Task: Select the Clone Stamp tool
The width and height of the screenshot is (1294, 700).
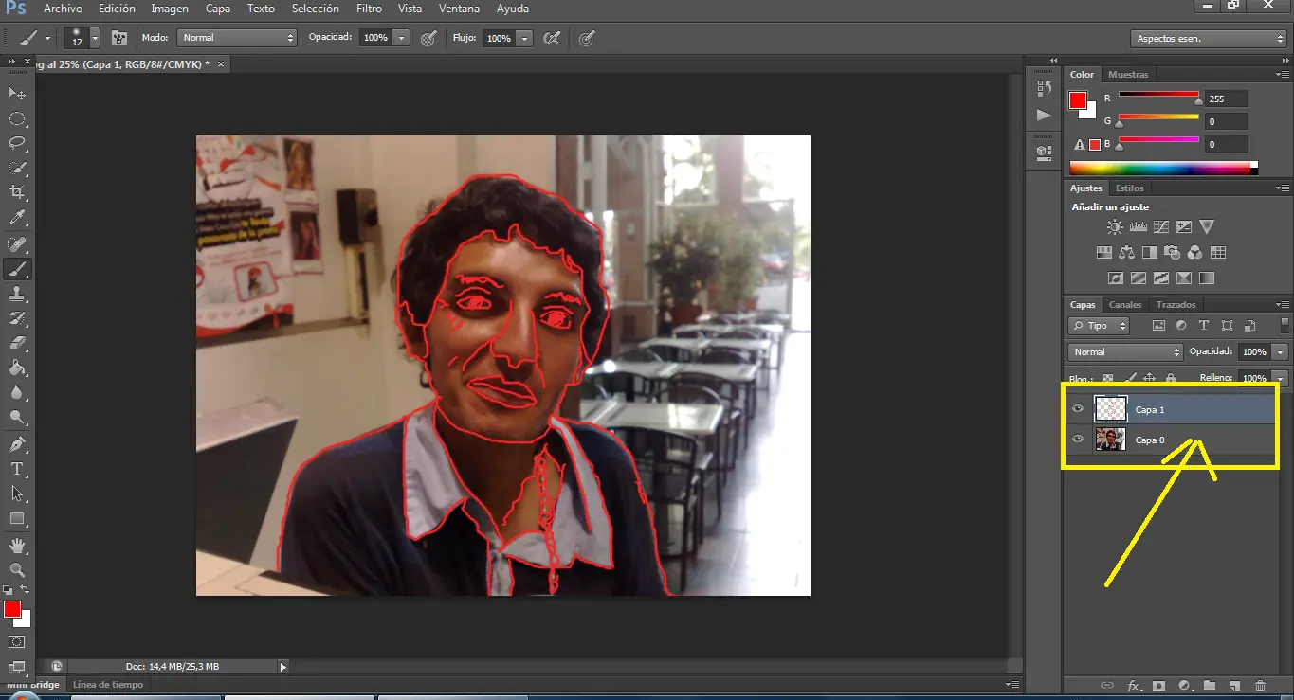Action: (17, 294)
